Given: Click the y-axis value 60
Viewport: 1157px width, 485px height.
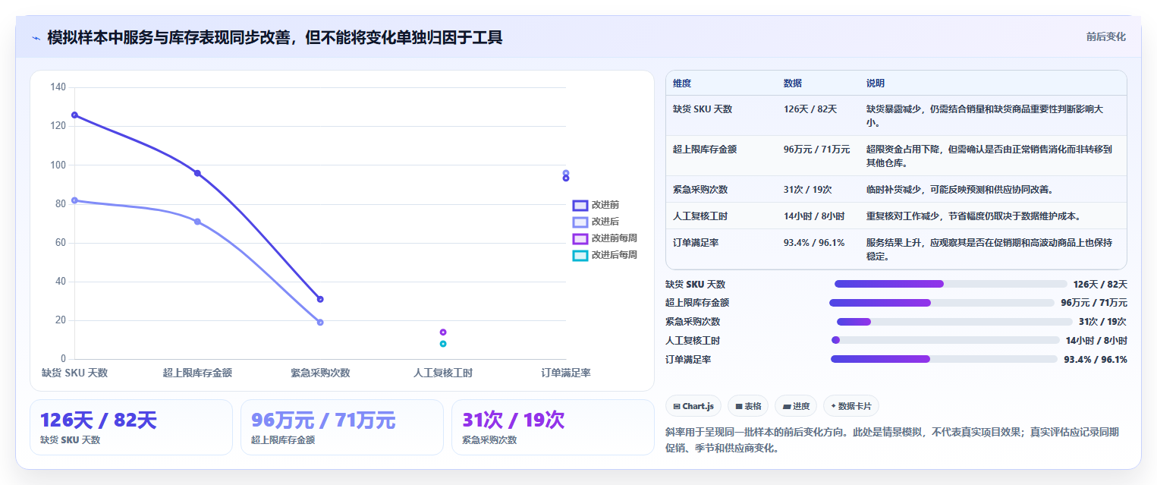Looking at the screenshot, I should [61, 243].
